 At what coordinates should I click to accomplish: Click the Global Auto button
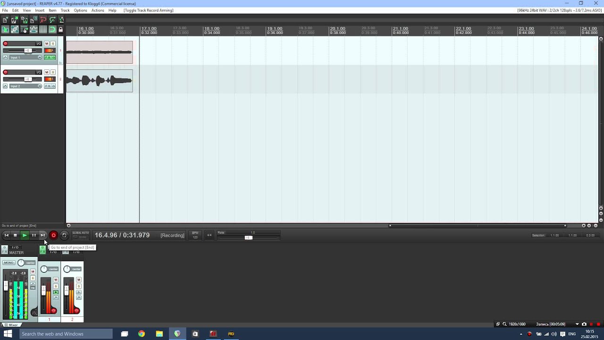pos(81,235)
